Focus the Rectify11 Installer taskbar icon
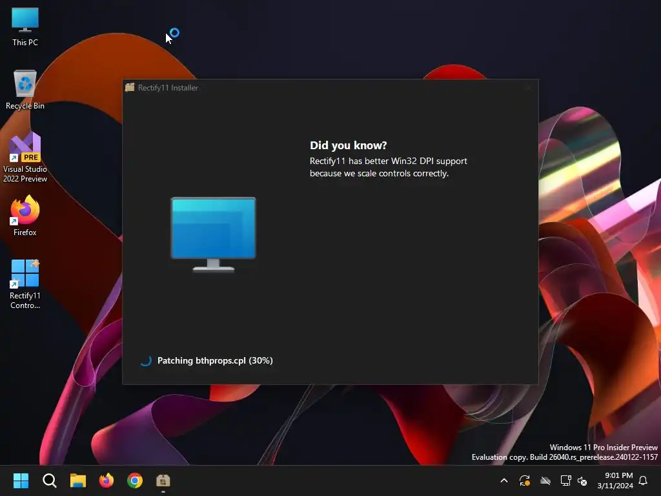This screenshot has height=496, width=661. pyautogui.click(x=163, y=480)
